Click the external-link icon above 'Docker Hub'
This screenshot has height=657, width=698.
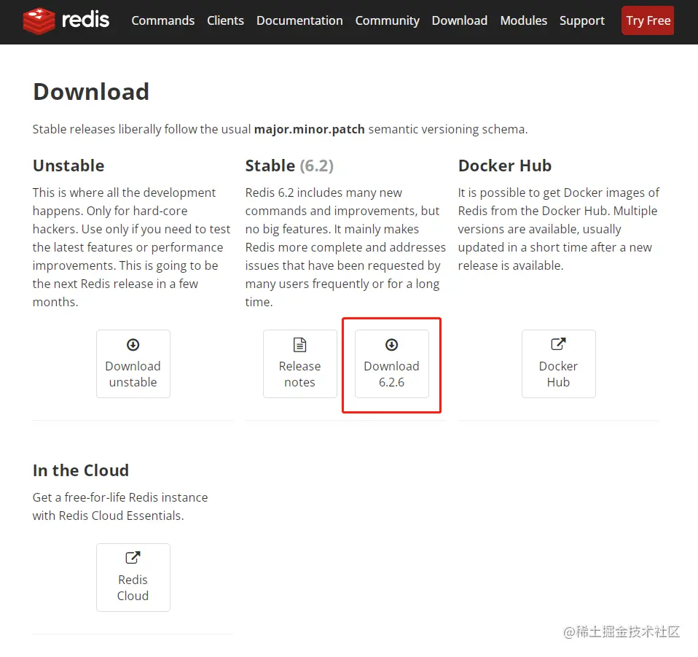coord(558,344)
